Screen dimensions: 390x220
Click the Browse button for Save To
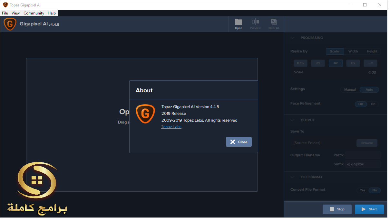[x=367, y=143]
